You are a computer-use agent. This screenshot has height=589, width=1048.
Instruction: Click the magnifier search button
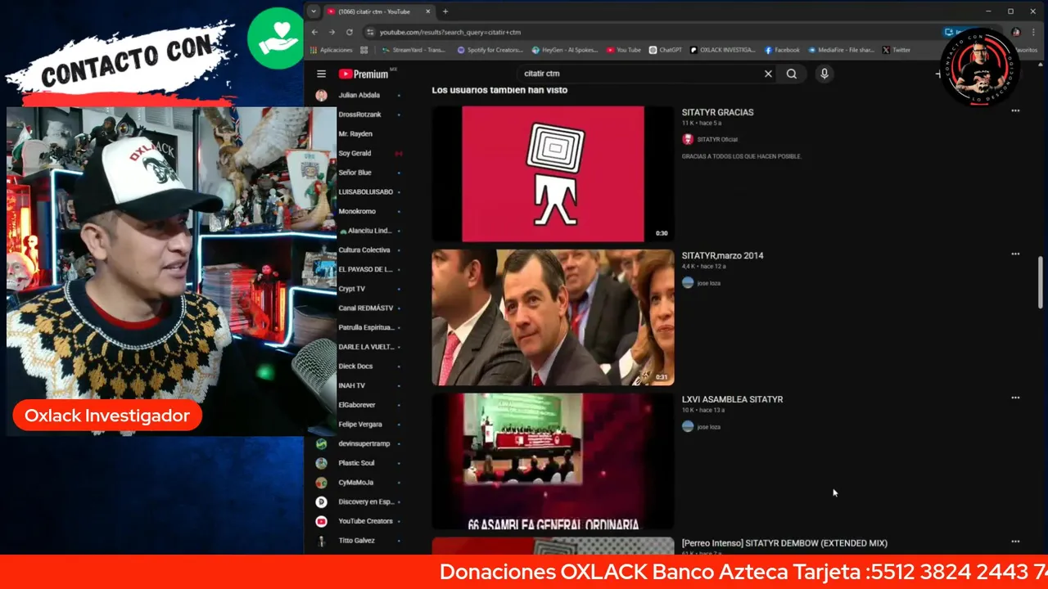792,74
